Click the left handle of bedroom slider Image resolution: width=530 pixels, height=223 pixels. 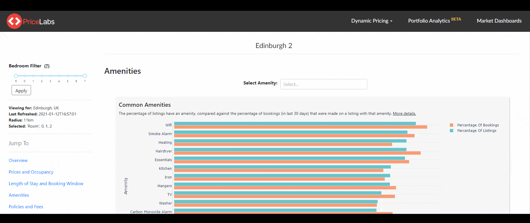16,76
